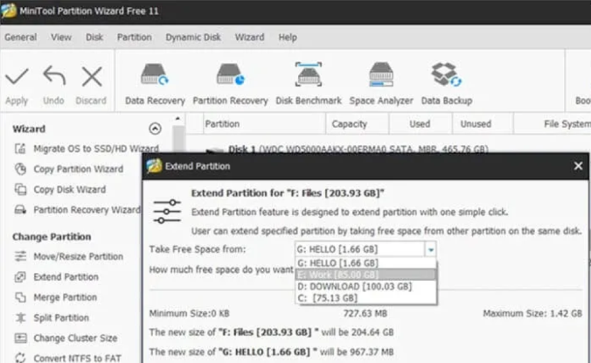Viewport: 591px width, 363px height.
Task: Open the Take Free Space from dropdown arrow
Action: pyautogui.click(x=430, y=249)
